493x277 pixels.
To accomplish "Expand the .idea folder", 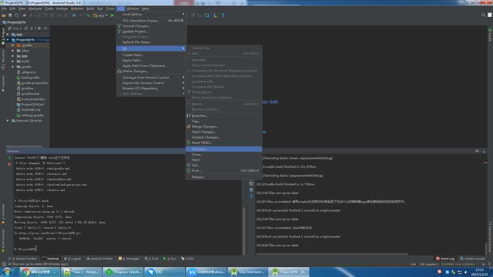I will tap(13, 51).
